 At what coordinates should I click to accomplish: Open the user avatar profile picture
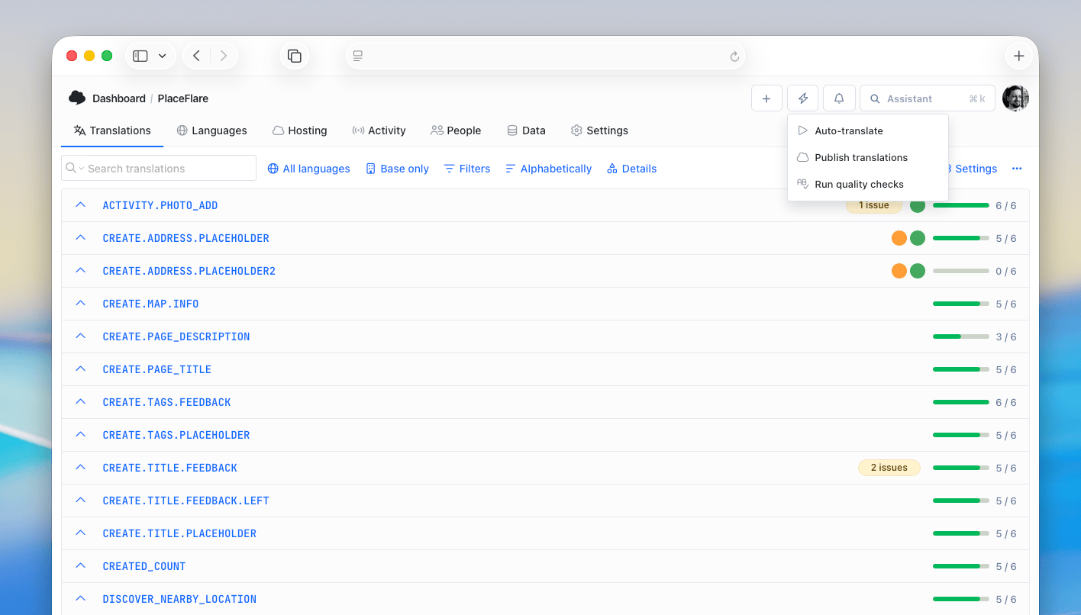click(x=1015, y=98)
